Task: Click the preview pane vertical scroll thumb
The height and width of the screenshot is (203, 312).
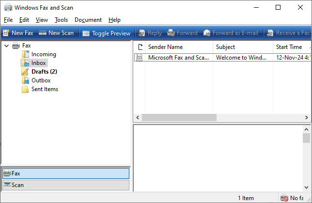Action: (x=306, y=138)
